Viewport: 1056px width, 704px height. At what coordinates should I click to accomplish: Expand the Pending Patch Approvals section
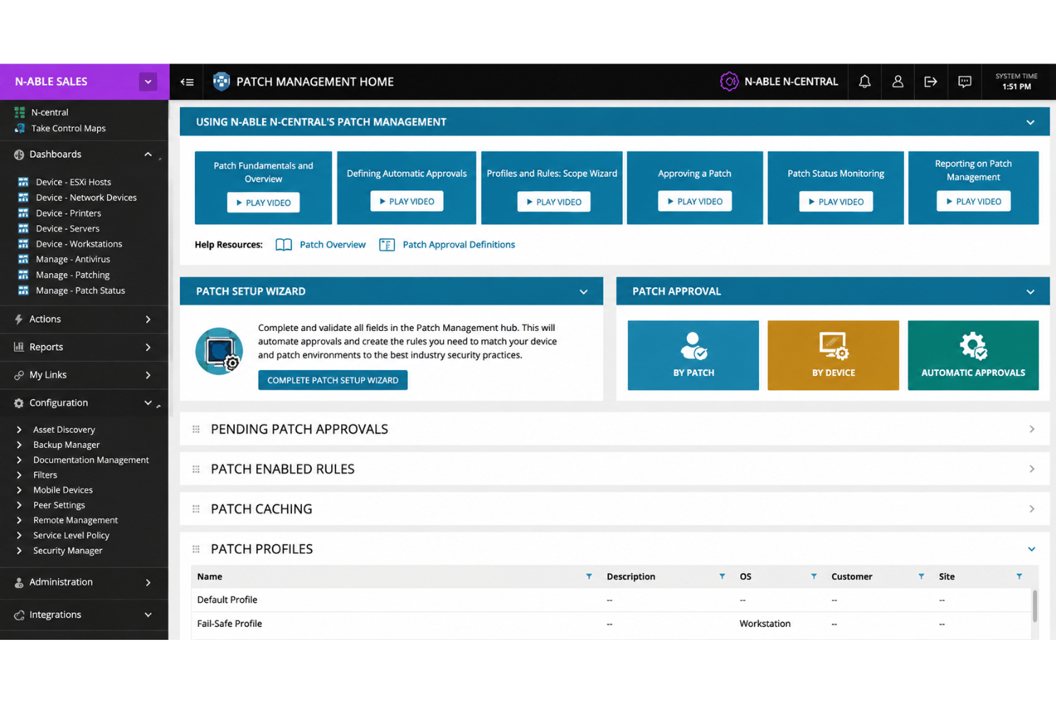tap(1031, 429)
